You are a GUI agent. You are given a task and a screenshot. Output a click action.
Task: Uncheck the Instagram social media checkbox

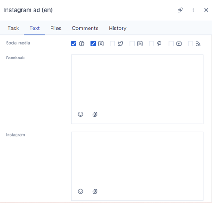click(x=93, y=44)
